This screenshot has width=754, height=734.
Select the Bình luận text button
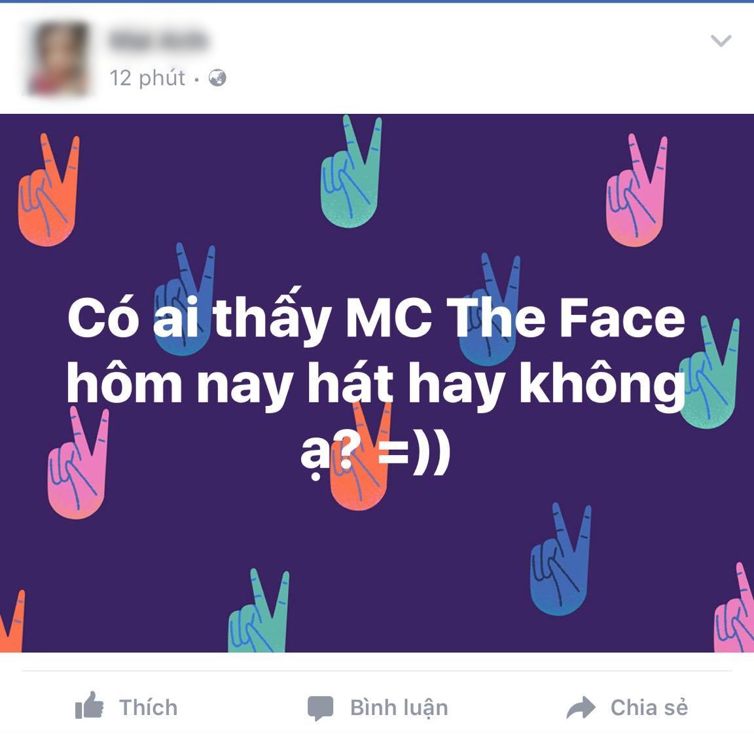point(399,708)
